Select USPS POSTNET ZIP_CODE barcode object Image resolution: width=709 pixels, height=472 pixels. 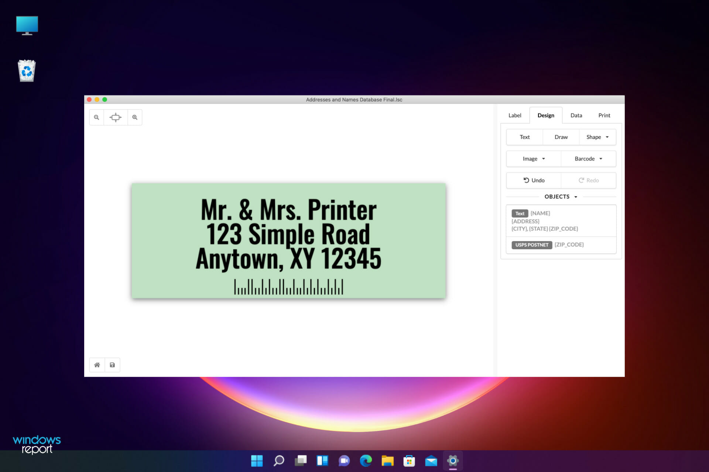pos(560,244)
